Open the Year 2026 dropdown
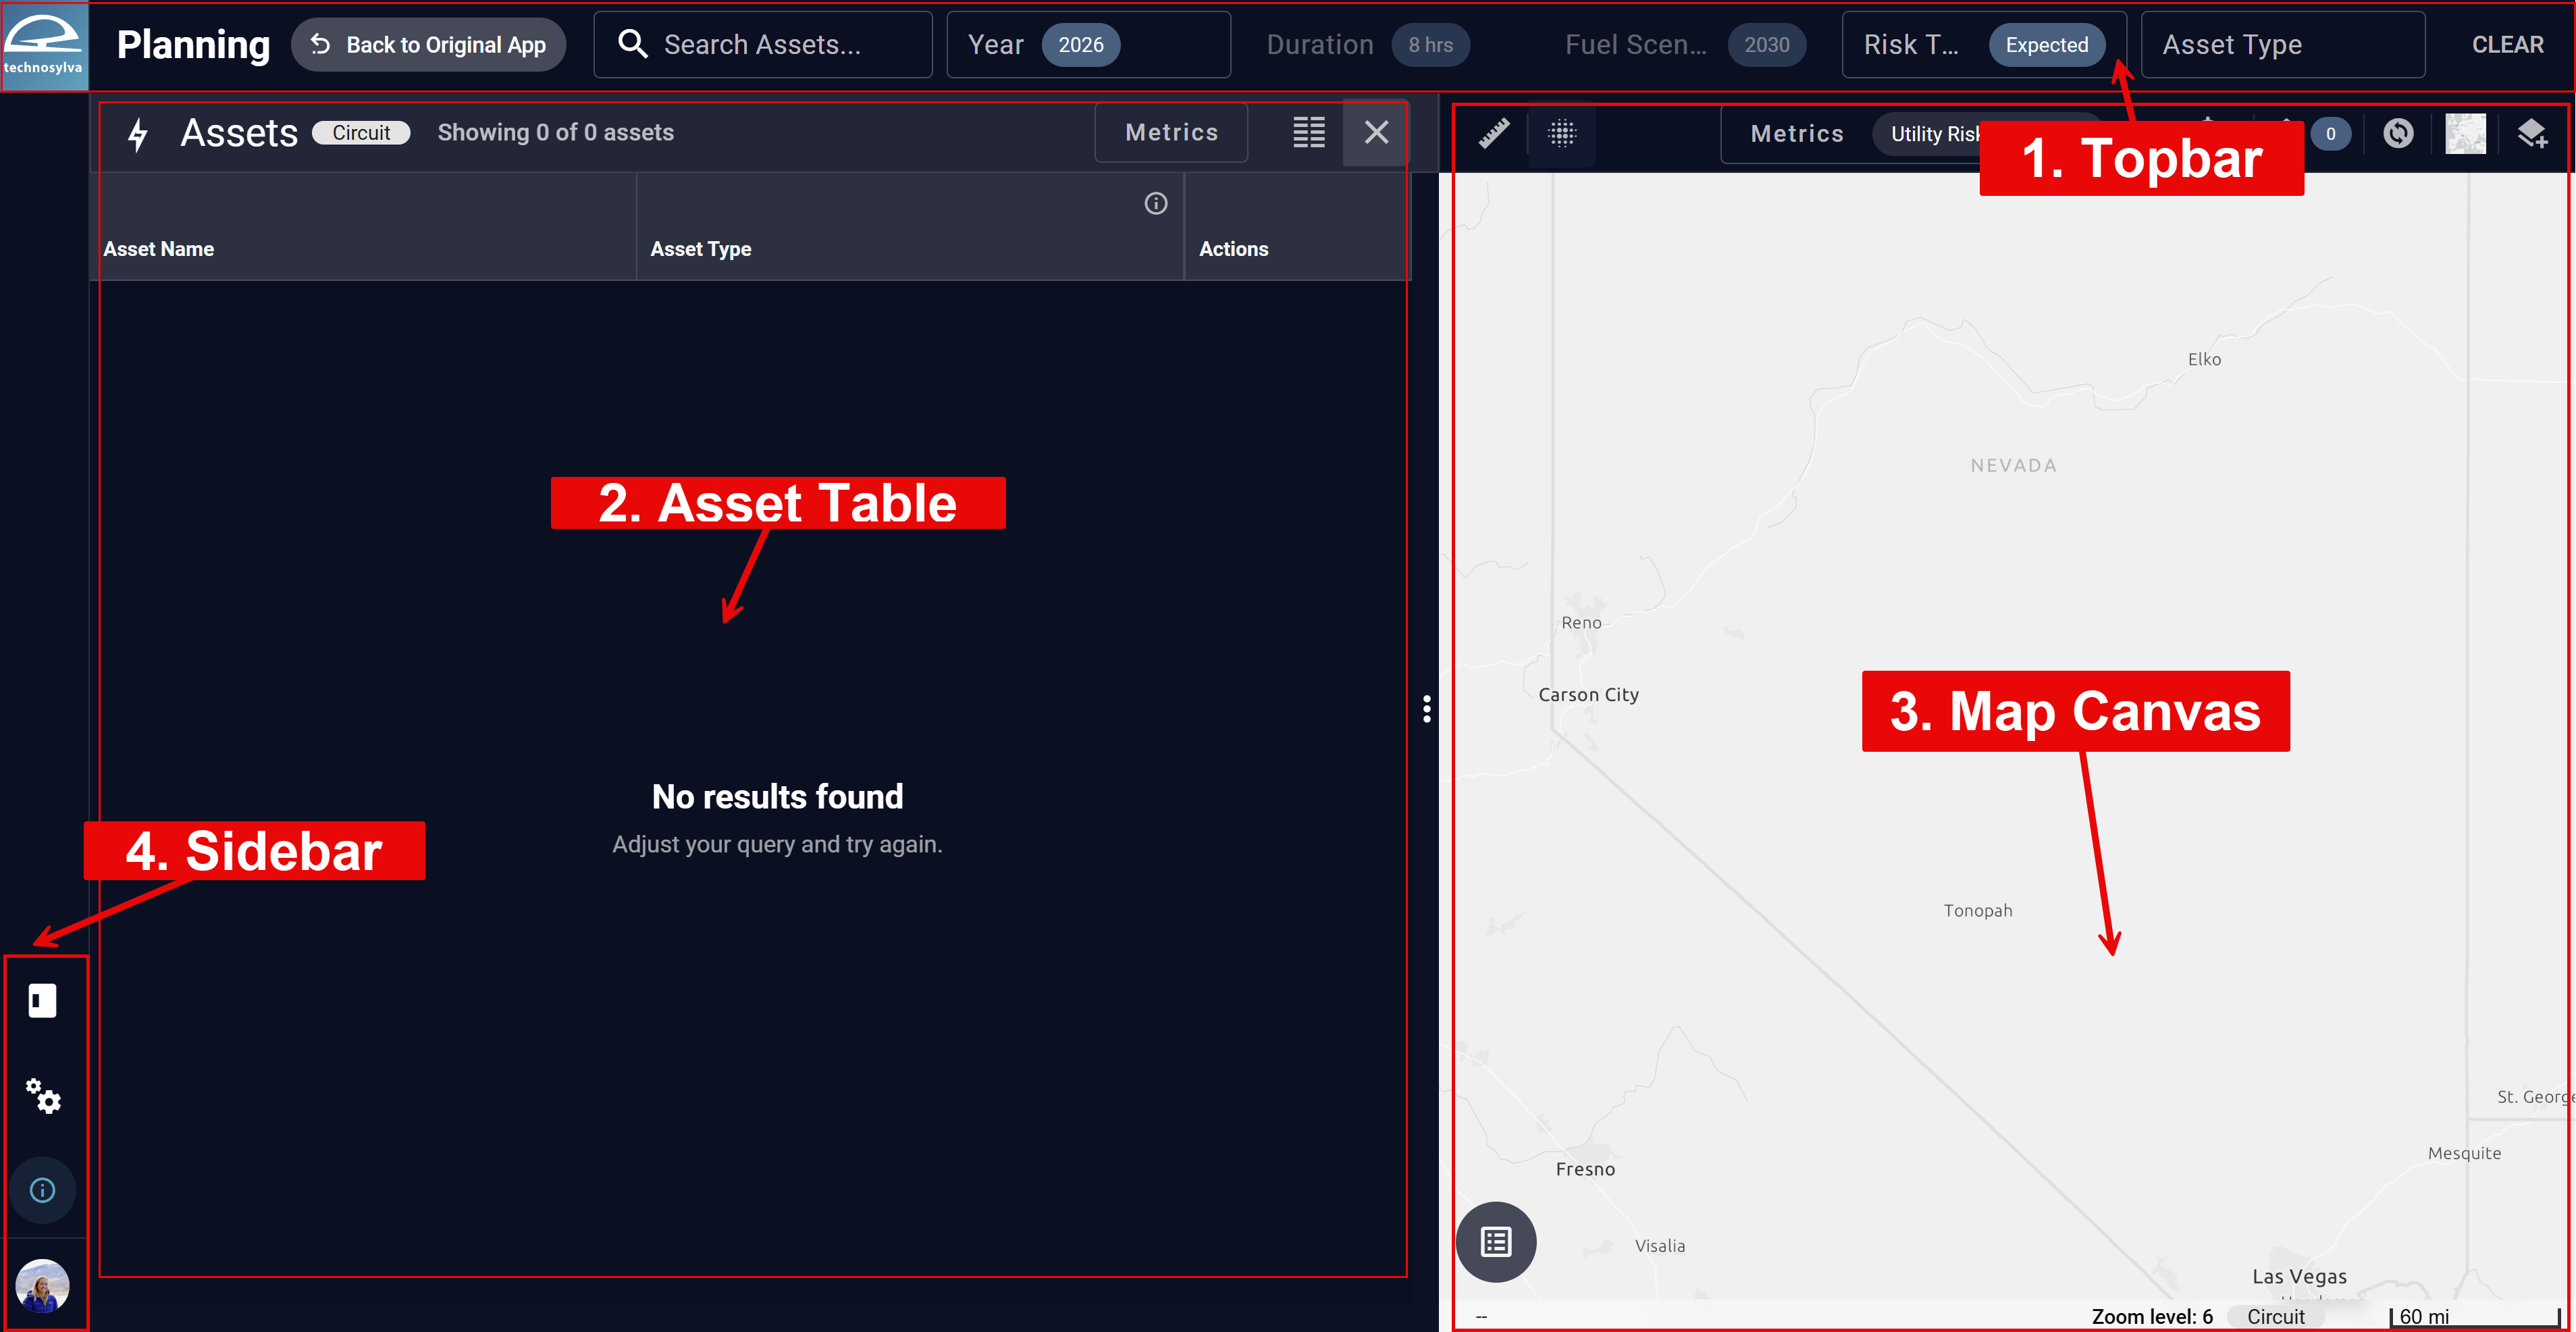2576x1332 pixels. 1088,45
